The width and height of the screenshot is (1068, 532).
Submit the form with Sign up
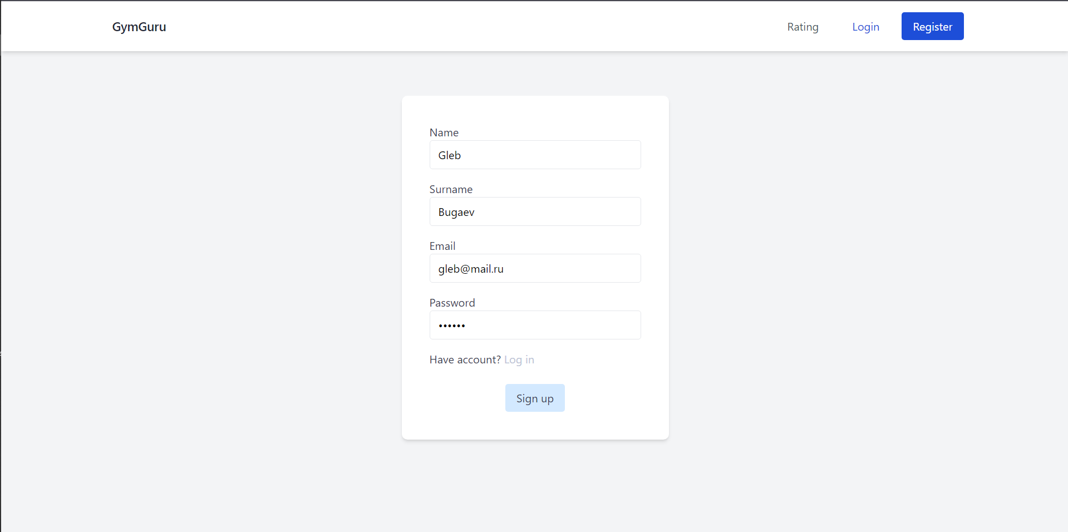(x=534, y=398)
